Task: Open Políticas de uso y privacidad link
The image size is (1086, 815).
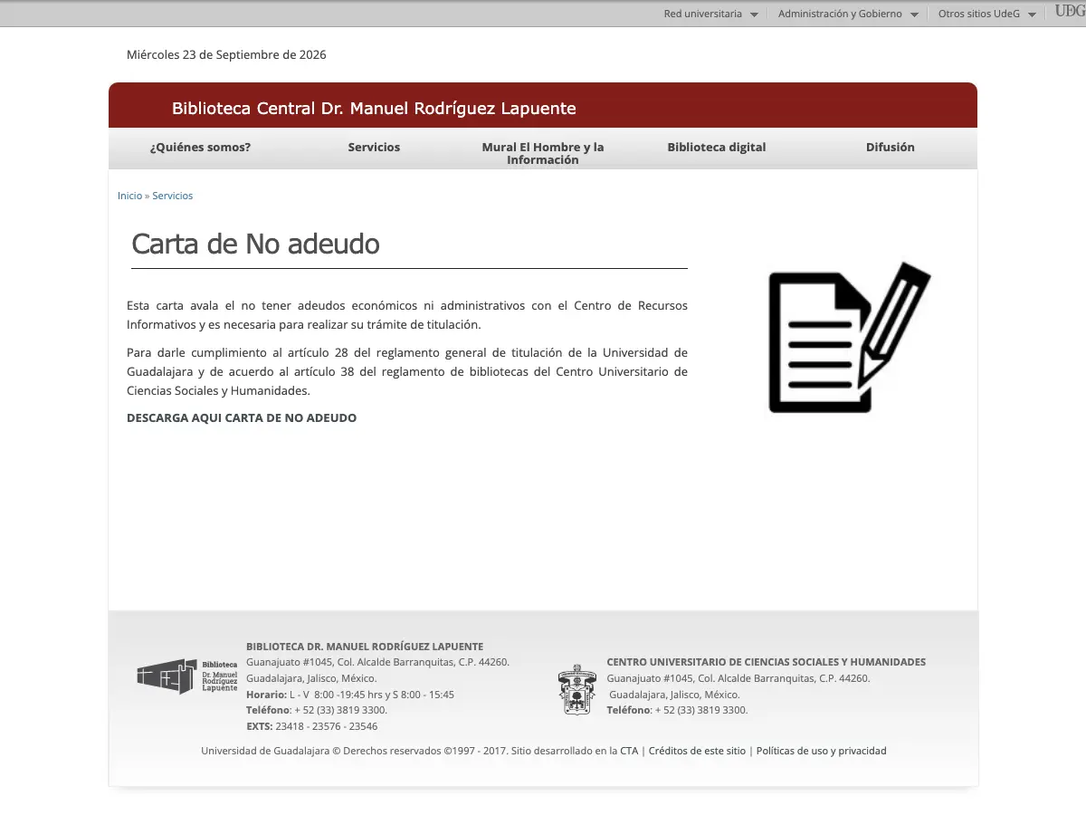Action: [x=822, y=751]
